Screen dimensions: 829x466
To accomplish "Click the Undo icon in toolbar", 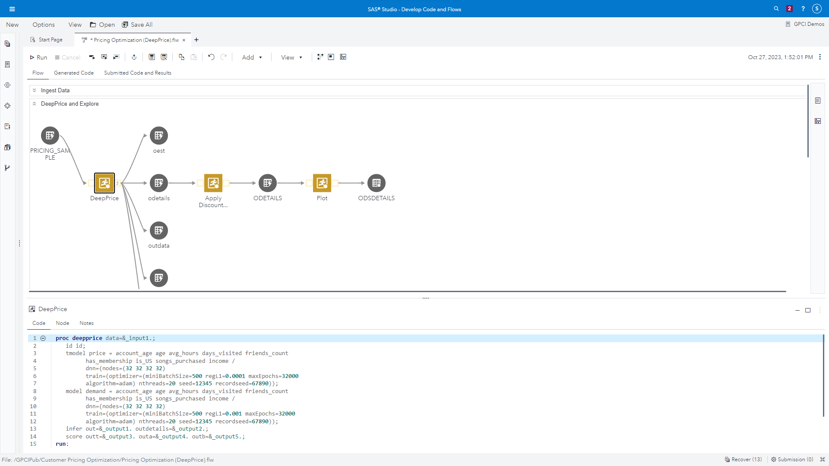I will (x=211, y=57).
